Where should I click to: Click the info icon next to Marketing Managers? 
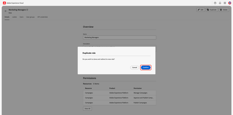(27, 10)
